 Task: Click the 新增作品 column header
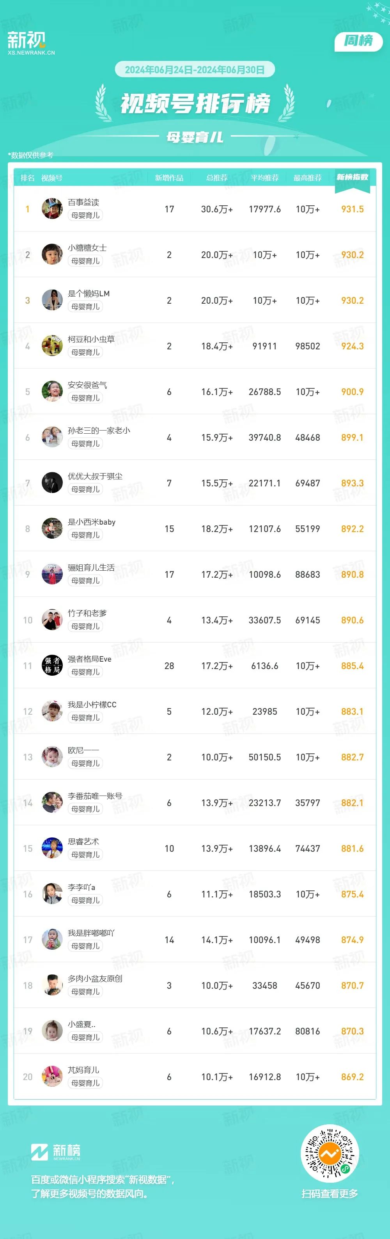click(169, 178)
